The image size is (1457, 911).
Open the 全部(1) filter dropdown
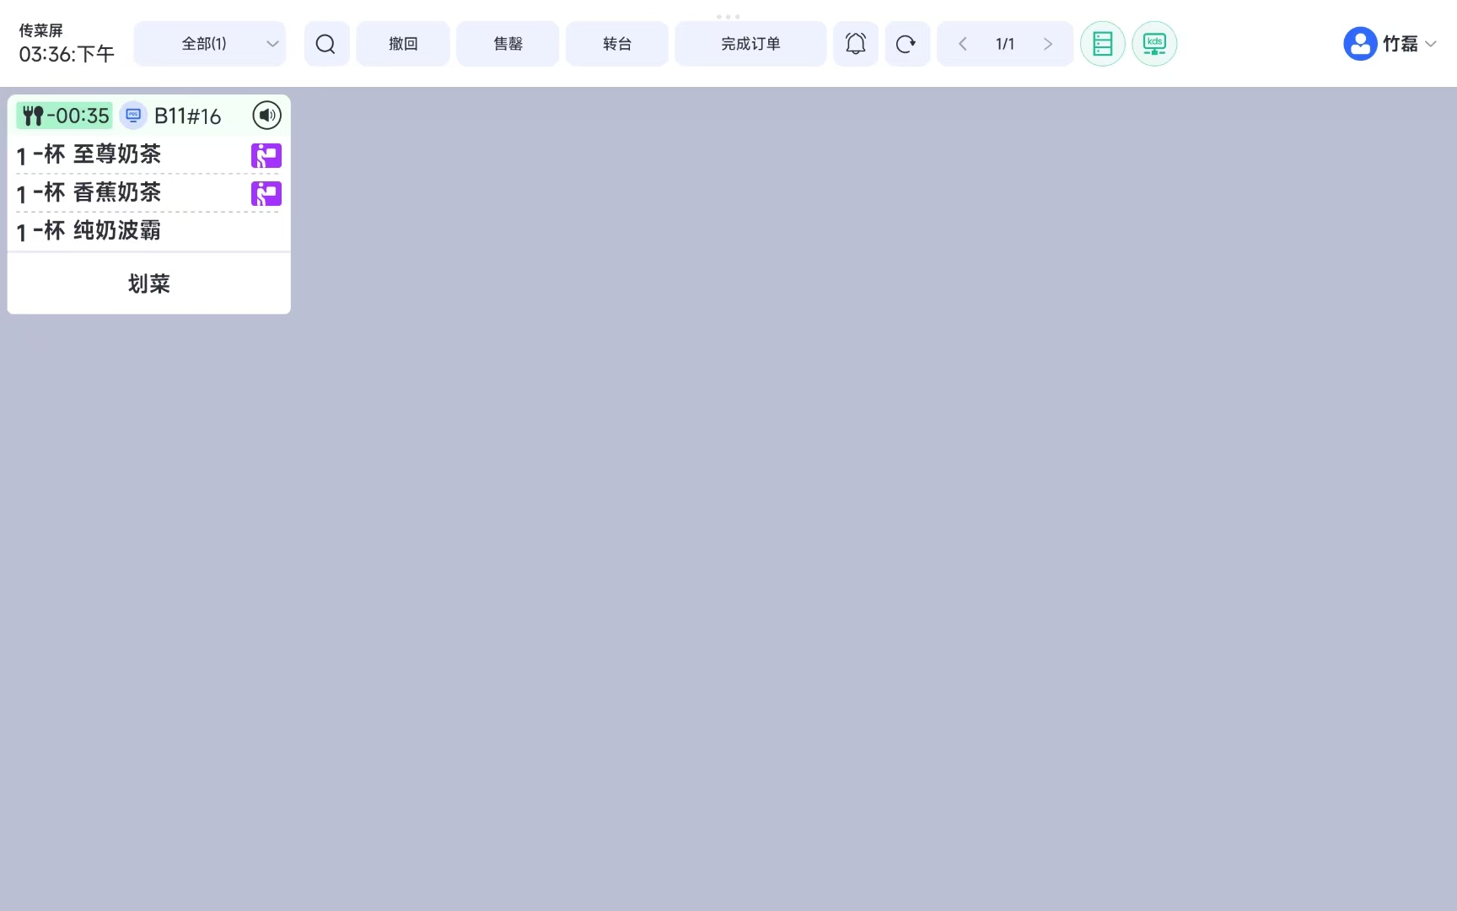(210, 44)
